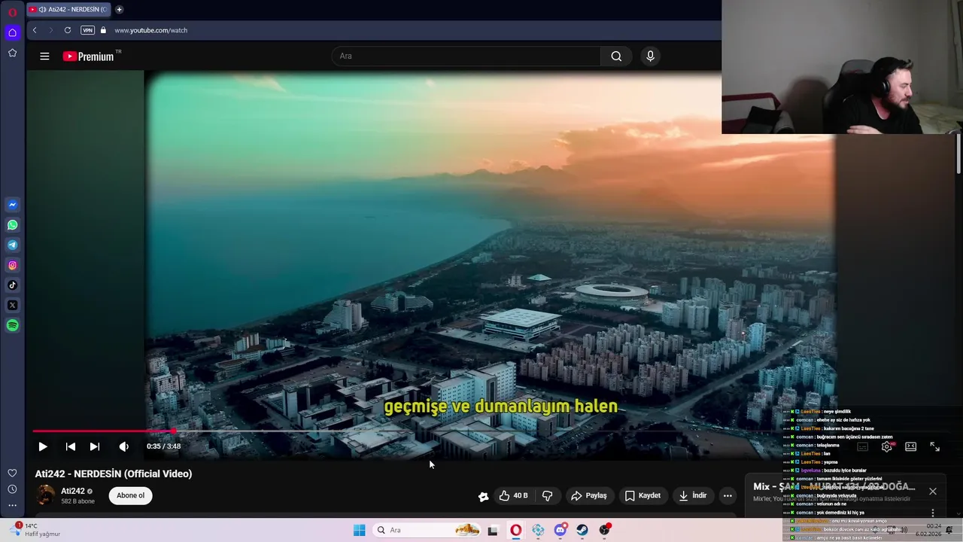963x542 pixels.
Task: Close the Mix playlist panel
Action: 933,492
